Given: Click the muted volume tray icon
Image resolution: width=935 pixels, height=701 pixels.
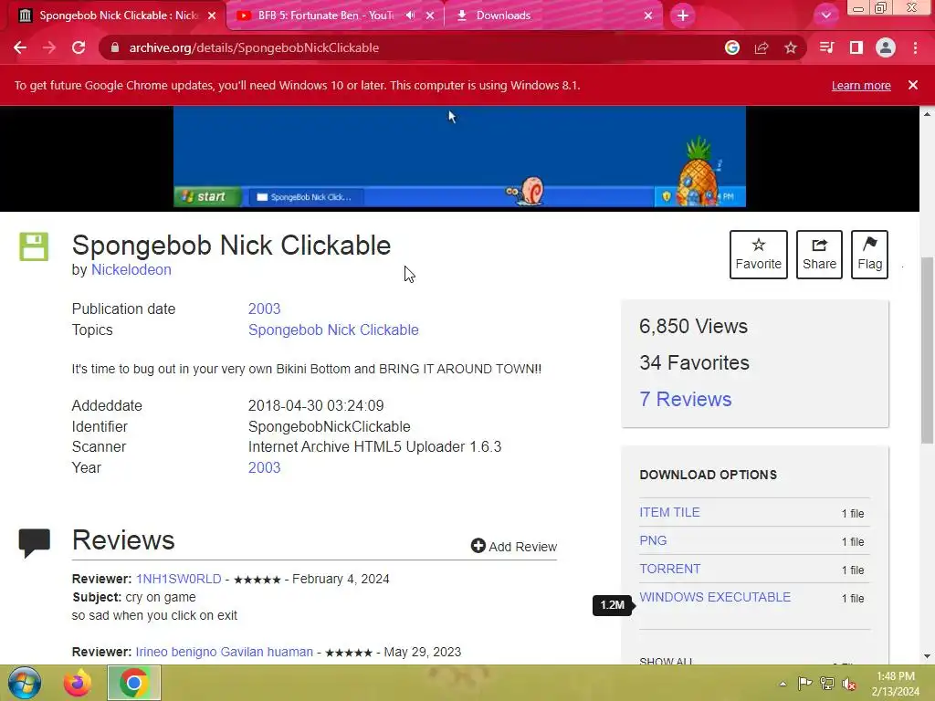Looking at the screenshot, I should (848, 684).
